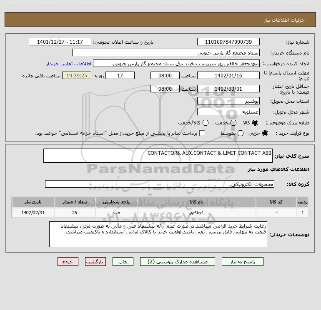Click the اطلاعات کالاهای مورد نیاز heading
The width and height of the screenshot is (321, 310).
click(x=278, y=169)
